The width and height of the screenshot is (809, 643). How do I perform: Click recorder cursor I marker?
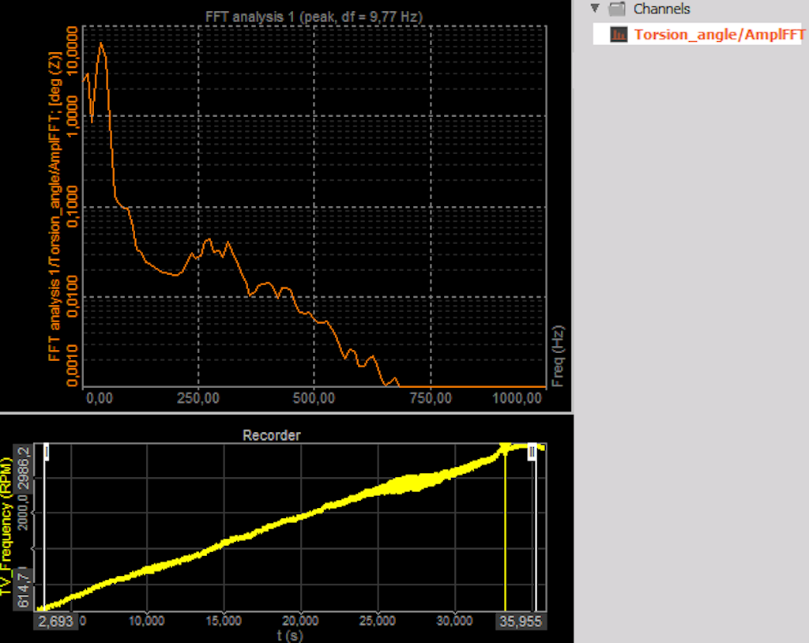pyautogui.click(x=47, y=452)
